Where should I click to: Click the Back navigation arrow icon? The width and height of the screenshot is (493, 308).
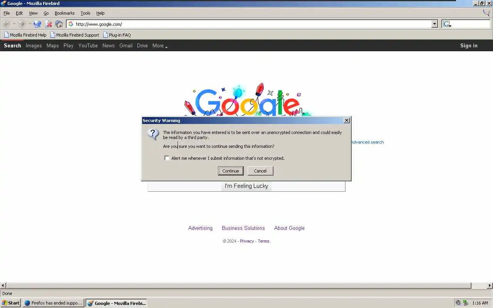[7, 24]
